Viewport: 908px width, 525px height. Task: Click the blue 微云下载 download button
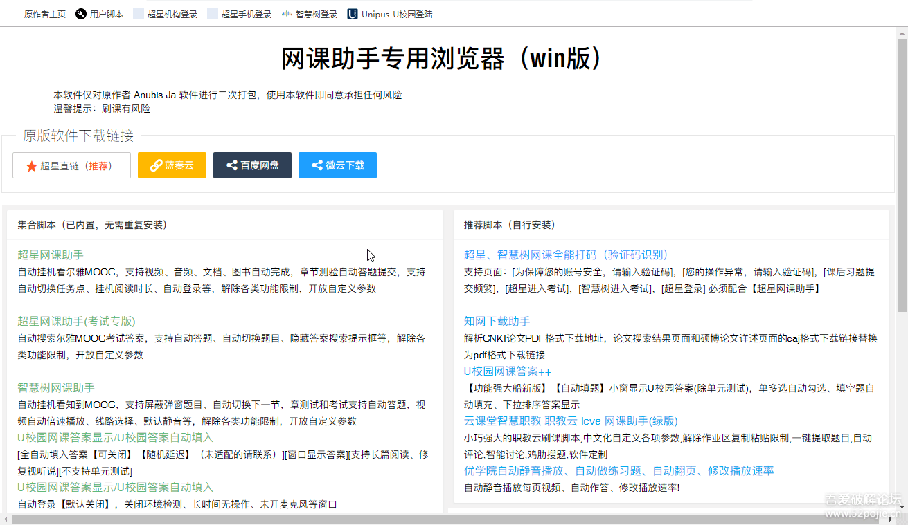[x=337, y=165]
